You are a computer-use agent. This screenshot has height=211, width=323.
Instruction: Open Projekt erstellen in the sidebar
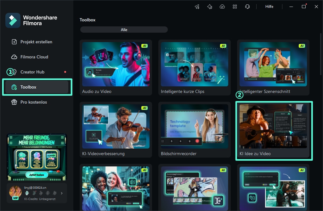coord(36,42)
